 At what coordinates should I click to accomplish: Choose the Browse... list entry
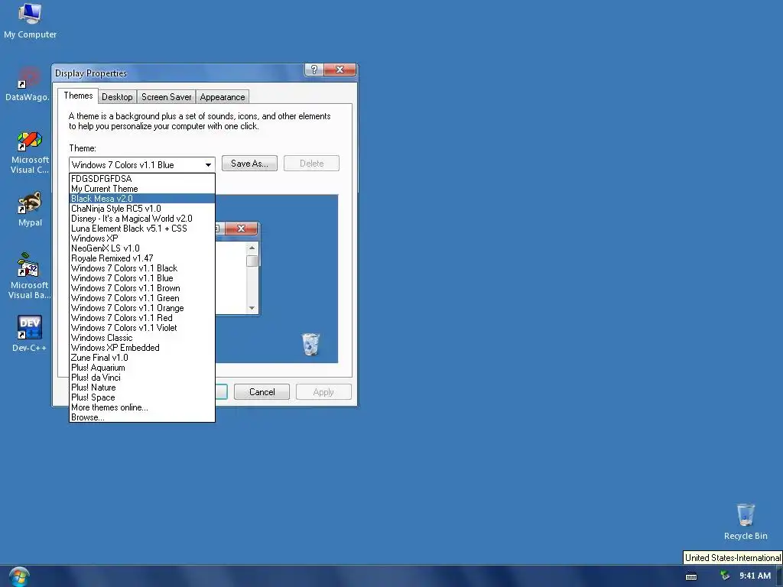point(141,417)
